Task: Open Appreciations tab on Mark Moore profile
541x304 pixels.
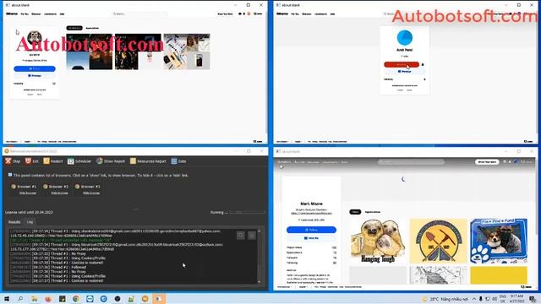Action: pyautogui.click(x=372, y=212)
